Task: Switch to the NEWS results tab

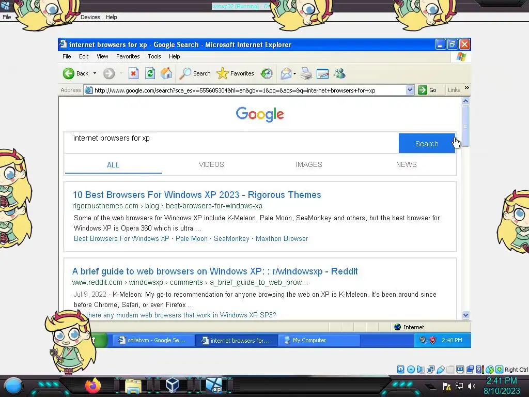Action: click(406, 164)
